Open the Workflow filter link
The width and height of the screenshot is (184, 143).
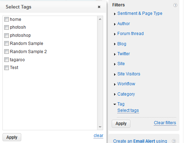126,84
